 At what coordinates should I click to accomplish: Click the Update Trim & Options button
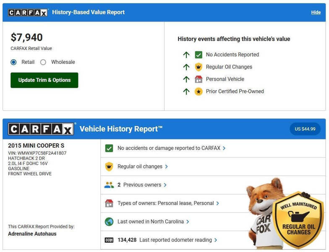pyautogui.click(x=44, y=80)
